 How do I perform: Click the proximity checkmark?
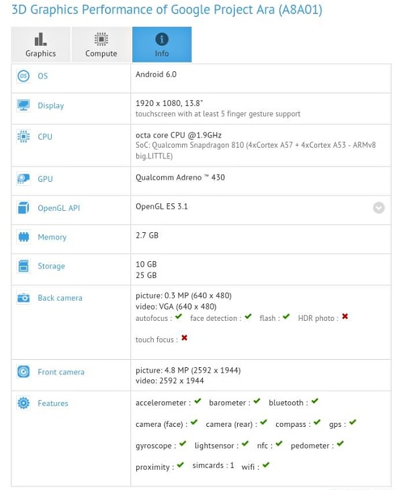click(181, 465)
